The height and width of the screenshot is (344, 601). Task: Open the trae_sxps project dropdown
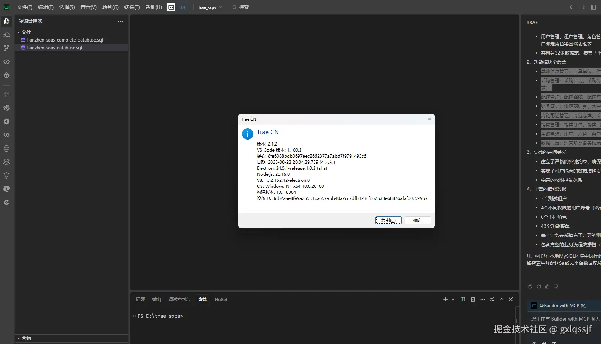point(210,7)
